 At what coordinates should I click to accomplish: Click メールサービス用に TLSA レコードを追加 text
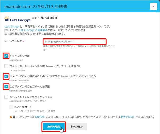(x=35, y=111)
